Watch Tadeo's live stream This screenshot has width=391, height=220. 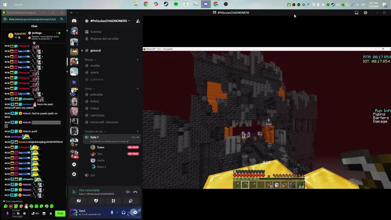[x=133, y=147]
